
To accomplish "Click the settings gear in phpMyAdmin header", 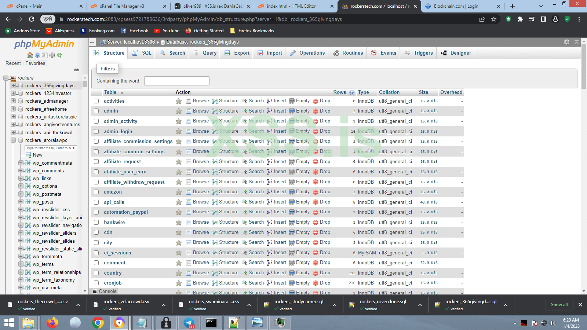I will [567, 42].
